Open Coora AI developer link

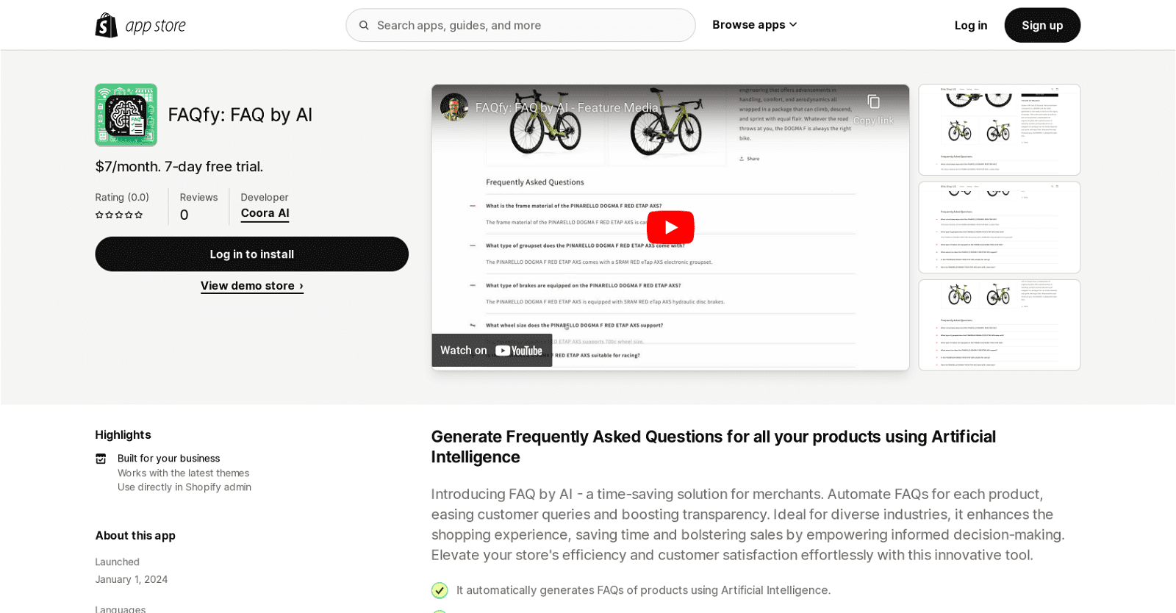click(x=265, y=213)
